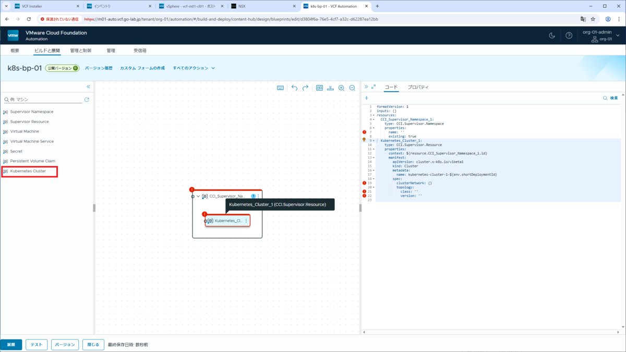Open the バージョン履歴 link
This screenshot has height=352, width=626.
(x=99, y=68)
